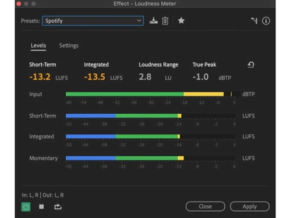Click the Integrated value -13.5

(95, 77)
